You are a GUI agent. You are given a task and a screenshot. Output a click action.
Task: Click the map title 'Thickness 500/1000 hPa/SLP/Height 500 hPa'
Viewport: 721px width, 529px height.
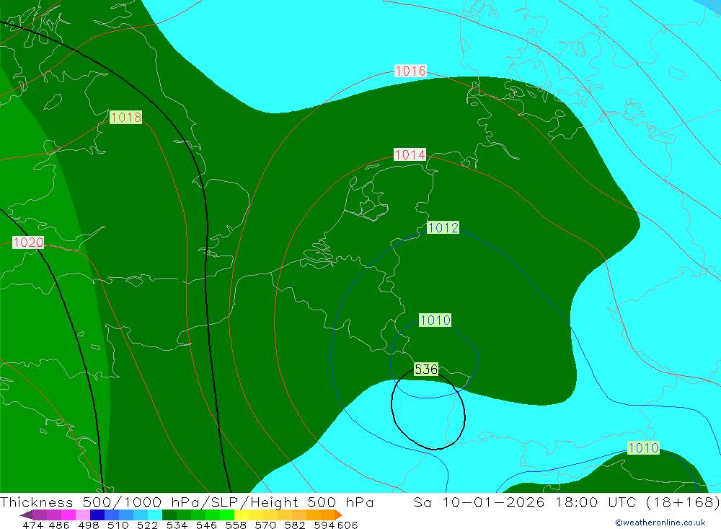tap(187, 502)
